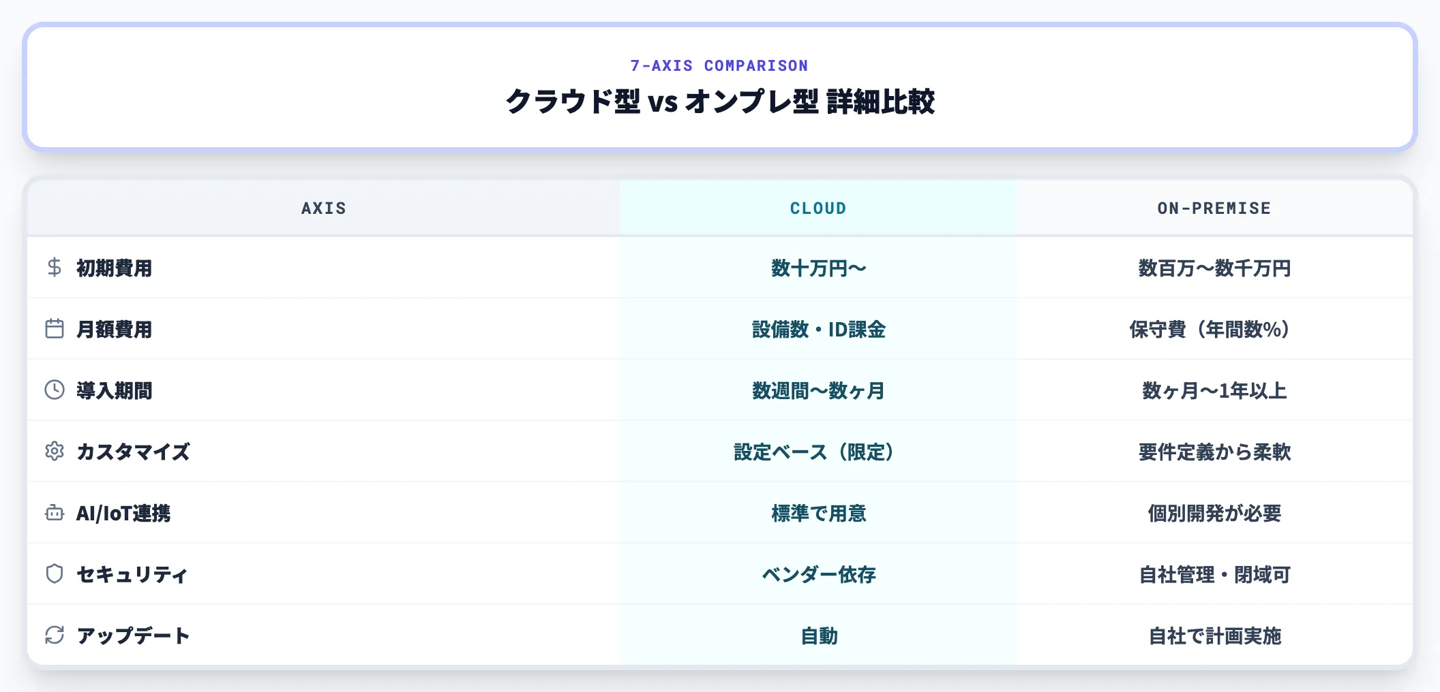Select the dollar icon beside 初期費用
This screenshot has height=692, width=1440.
pyautogui.click(x=55, y=268)
